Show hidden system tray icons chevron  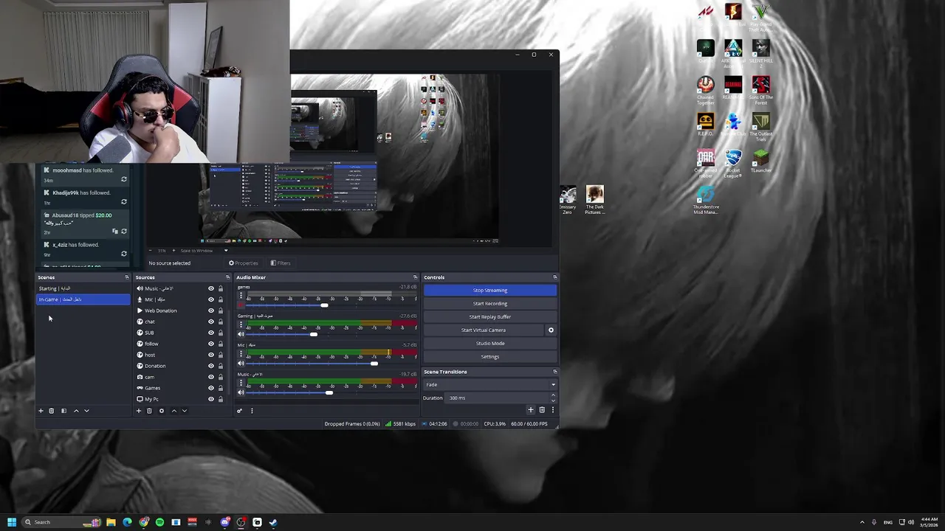[x=862, y=522]
